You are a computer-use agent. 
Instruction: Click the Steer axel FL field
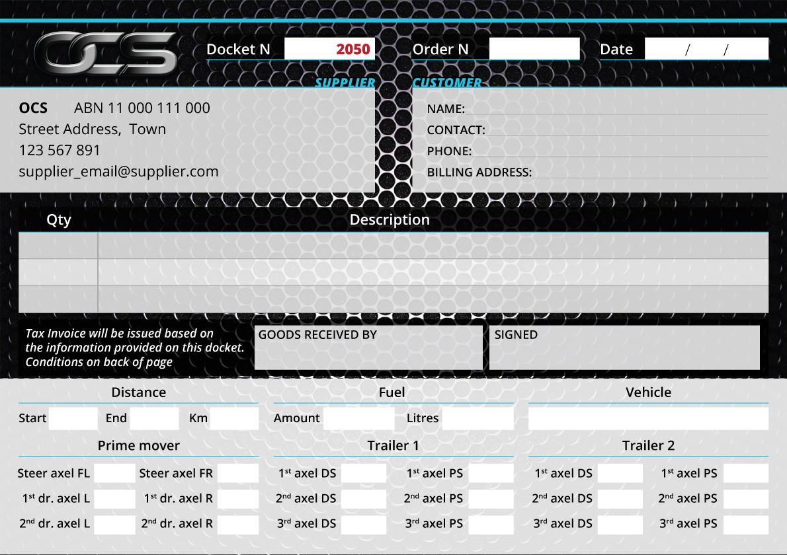click(x=114, y=473)
